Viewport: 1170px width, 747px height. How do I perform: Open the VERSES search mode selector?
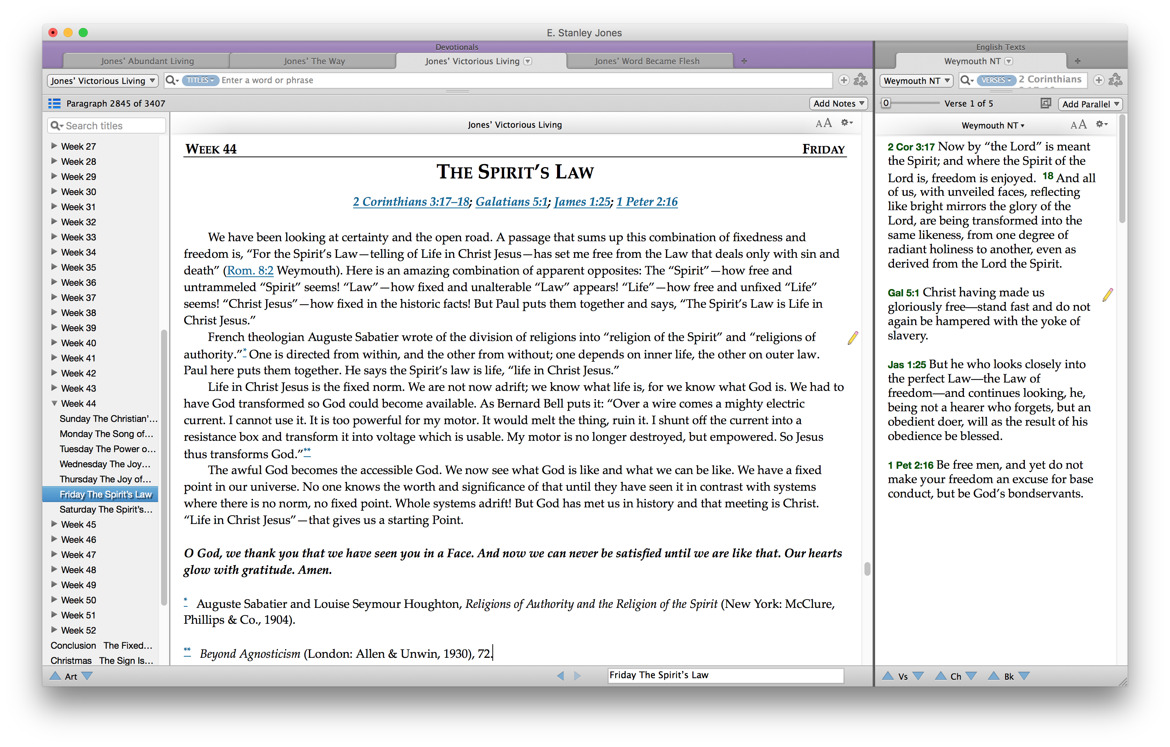pos(996,80)
